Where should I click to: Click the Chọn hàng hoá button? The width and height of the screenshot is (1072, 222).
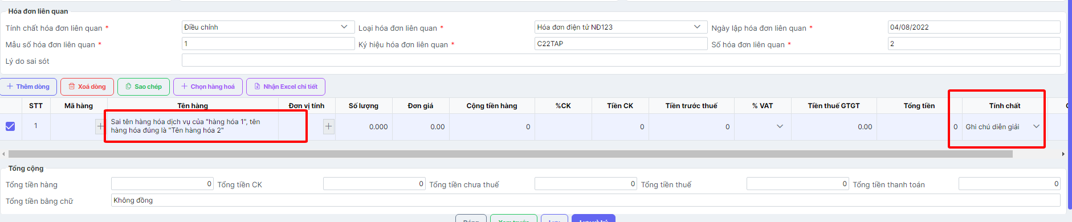[x=208, y=87]
